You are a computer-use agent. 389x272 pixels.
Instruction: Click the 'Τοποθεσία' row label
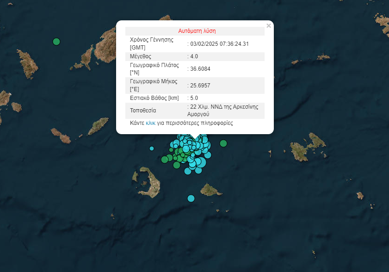click(x=143, y=111)
